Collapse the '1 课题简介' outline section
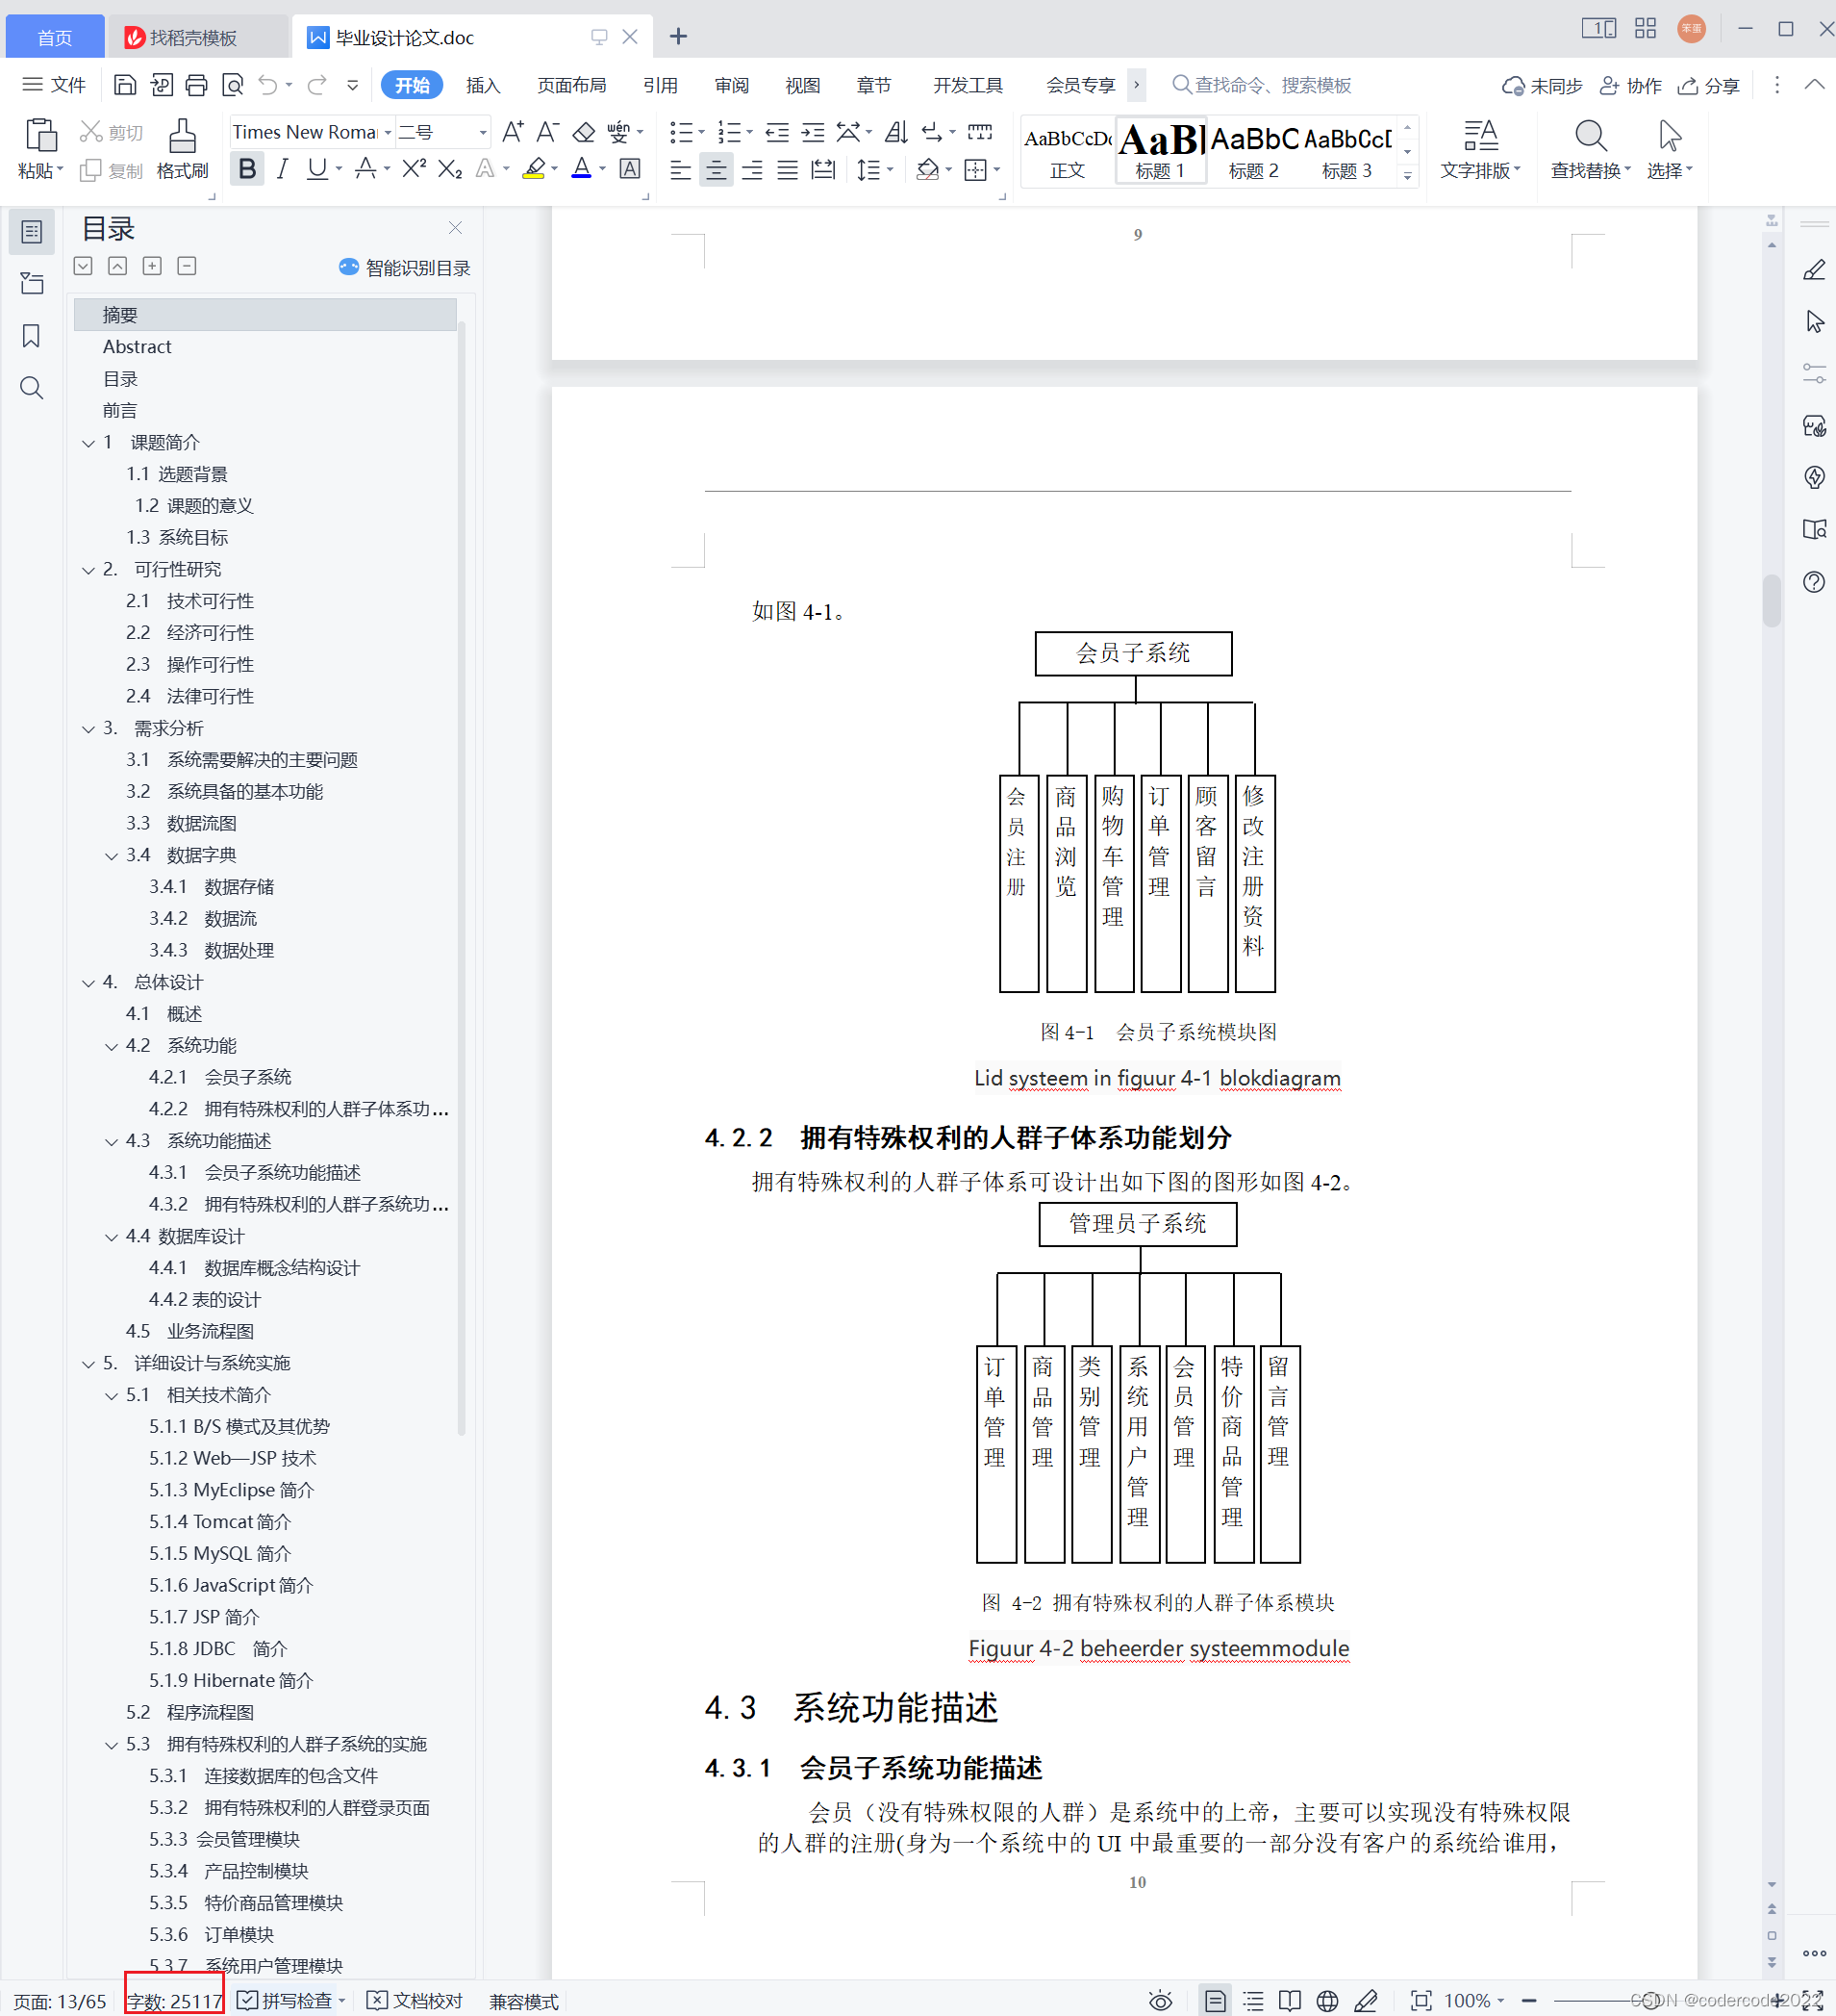The width and height of the screenshot is (1836, 2016). tap(88, 443)
